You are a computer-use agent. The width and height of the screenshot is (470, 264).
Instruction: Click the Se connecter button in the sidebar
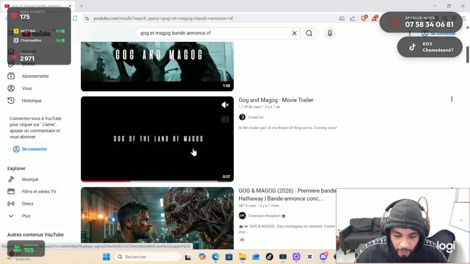tap(30, 149)
